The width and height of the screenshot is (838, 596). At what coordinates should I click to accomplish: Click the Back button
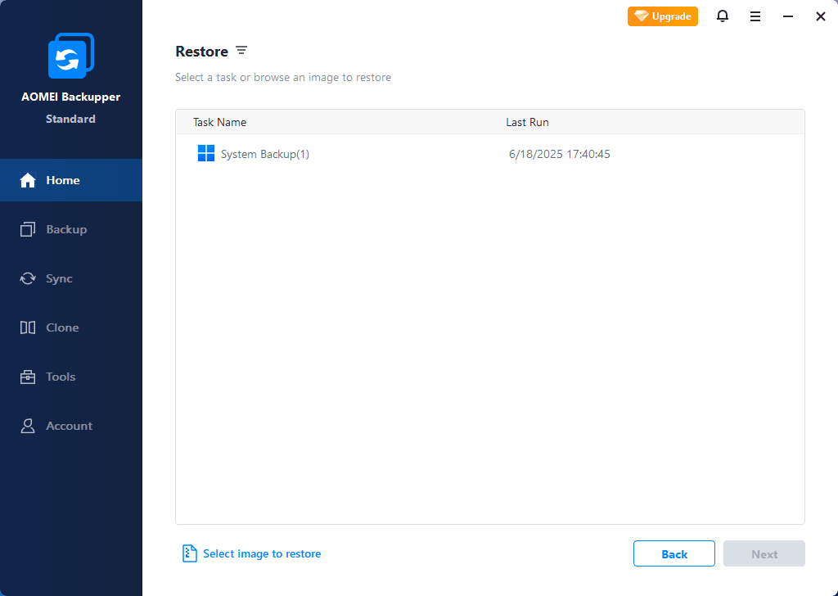point(674,553)
